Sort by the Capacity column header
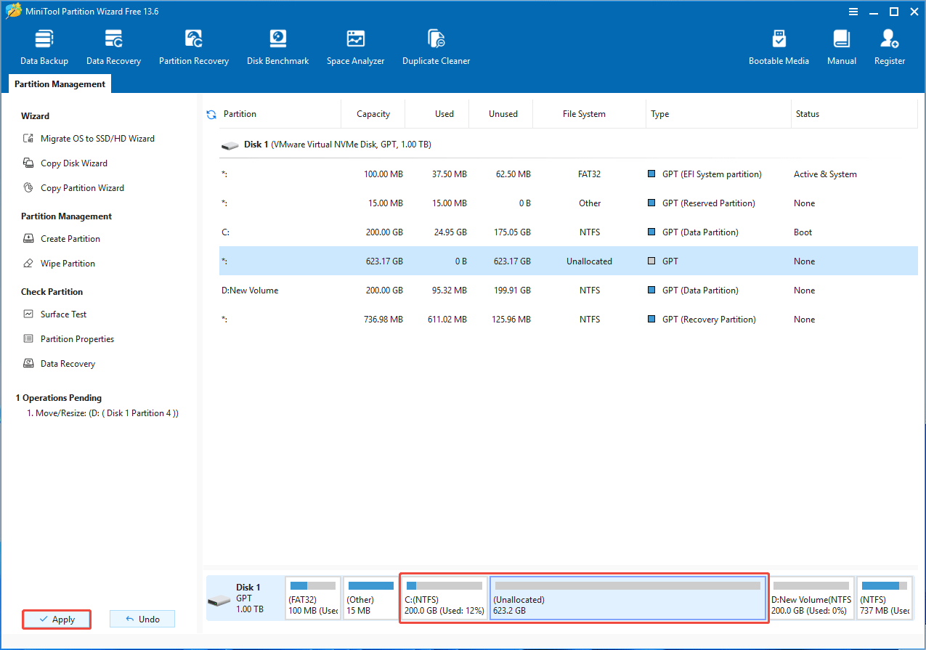This screenshot has width=926, height=650. (x=373, y=114)
